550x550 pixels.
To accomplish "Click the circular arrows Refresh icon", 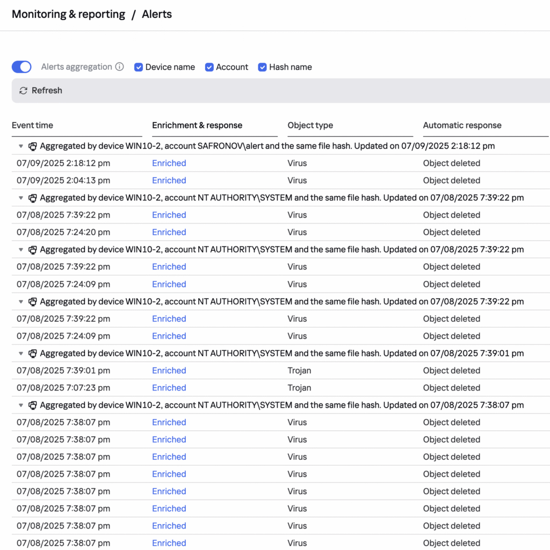I will tap(23, 91).
